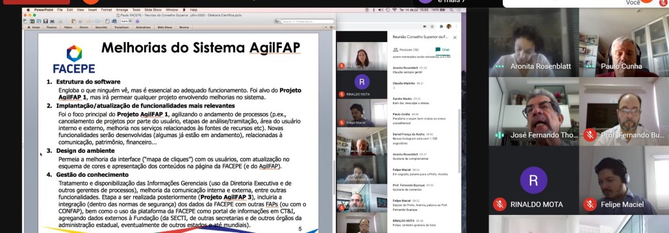The width and height of the screenshot is (669, 233).
Task: Click the Chrome profile avatar icon
Action: 449,27
